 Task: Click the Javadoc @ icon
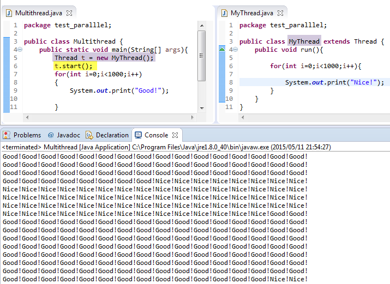51,135
